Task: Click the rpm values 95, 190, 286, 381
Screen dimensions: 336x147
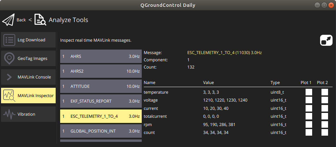Action: point(219,124)
